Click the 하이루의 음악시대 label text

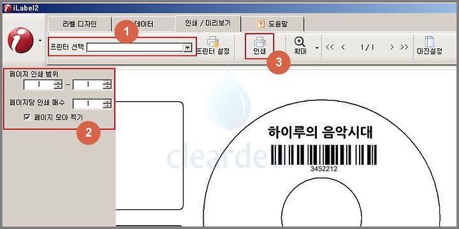click(x=320, y=133)
